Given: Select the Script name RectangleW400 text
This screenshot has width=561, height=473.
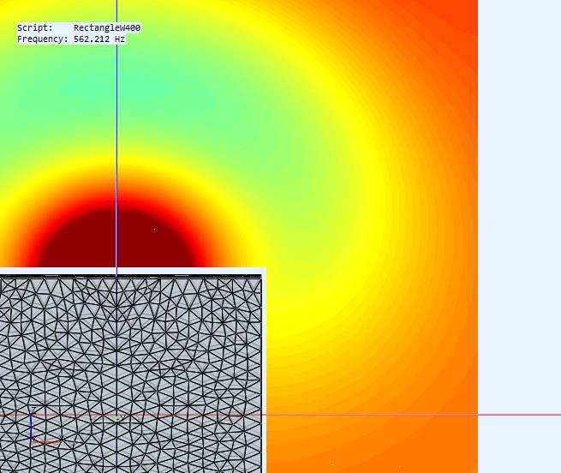Looking at the screenshot, I should point(107,28).
